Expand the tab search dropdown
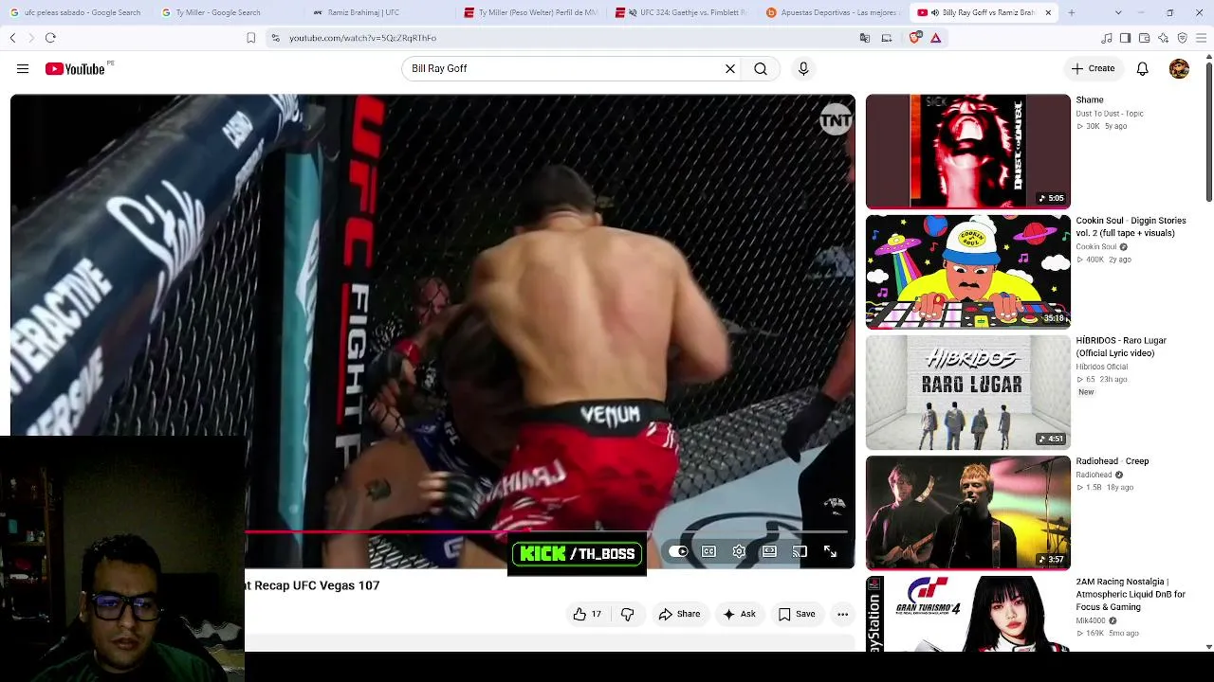 tap(1118, 12)
